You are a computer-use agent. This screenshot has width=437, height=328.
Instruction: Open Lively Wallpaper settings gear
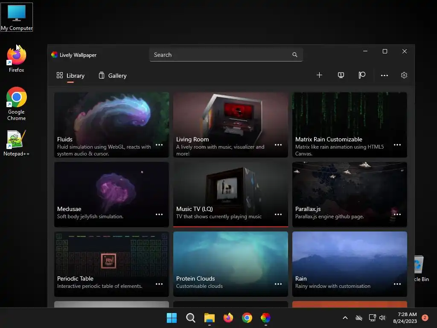(x=404, y=75)
